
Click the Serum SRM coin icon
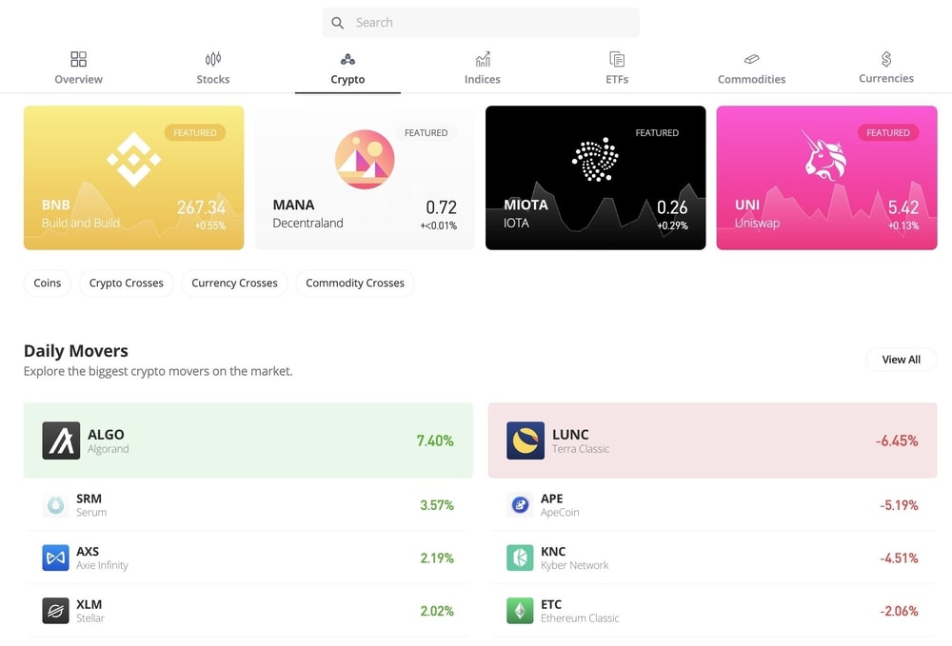(55, 505)
